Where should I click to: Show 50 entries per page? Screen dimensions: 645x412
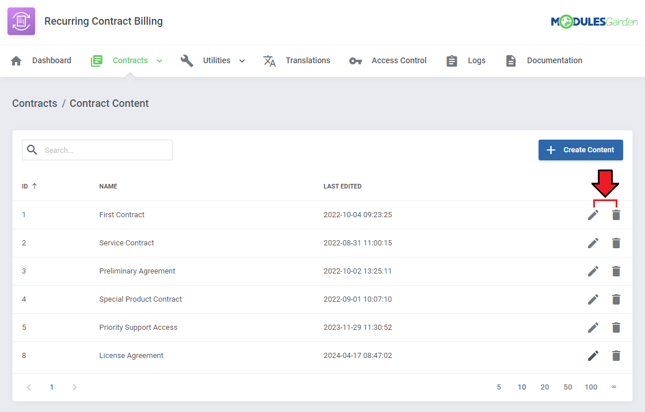[x=568, y=387]
